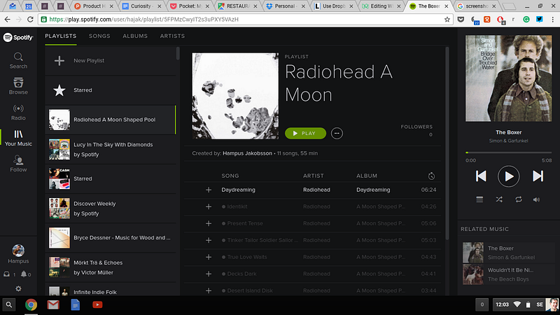The width and height of the screenshot is (560, 315).
Task: Switch to the Artists tab
Action: 172,36
